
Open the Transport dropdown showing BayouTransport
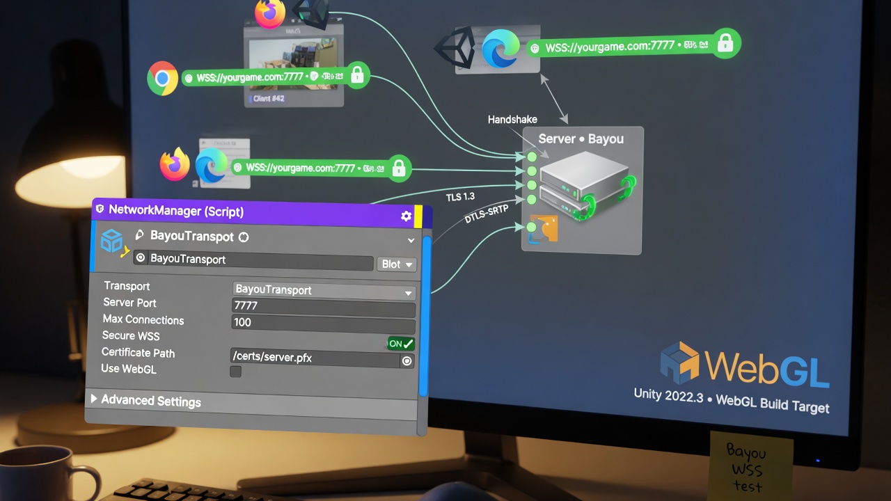[x=324, y=290]
